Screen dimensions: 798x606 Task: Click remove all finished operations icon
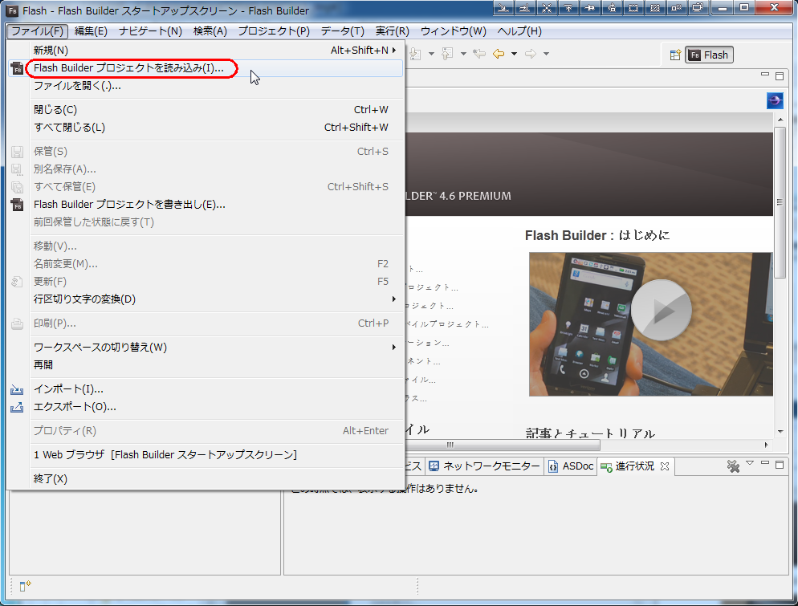tap(733, 466)
